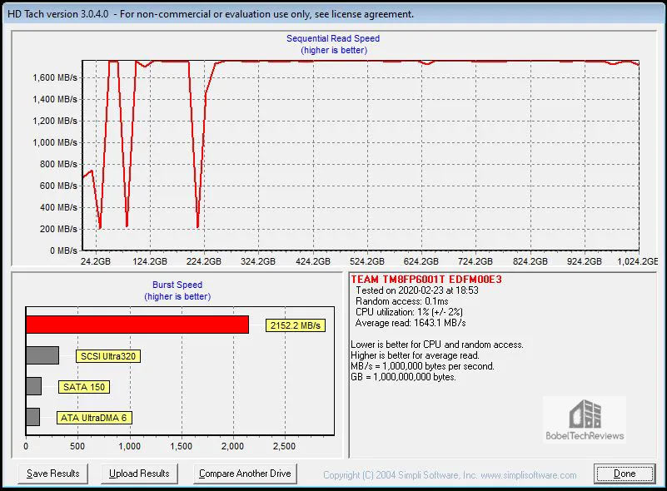Click the 1,000 MB/s axis label
The image size is (667, 491).
[x=55, y=142]
